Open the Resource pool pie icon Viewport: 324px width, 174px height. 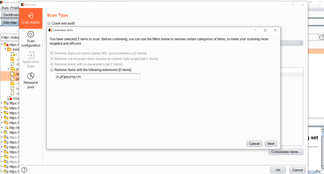(x=31, y=76)
